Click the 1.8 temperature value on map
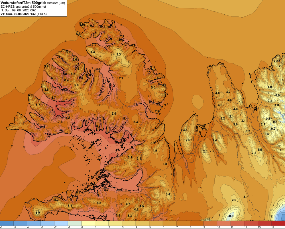The image size is (285, 229). click(x=277, y=105)
